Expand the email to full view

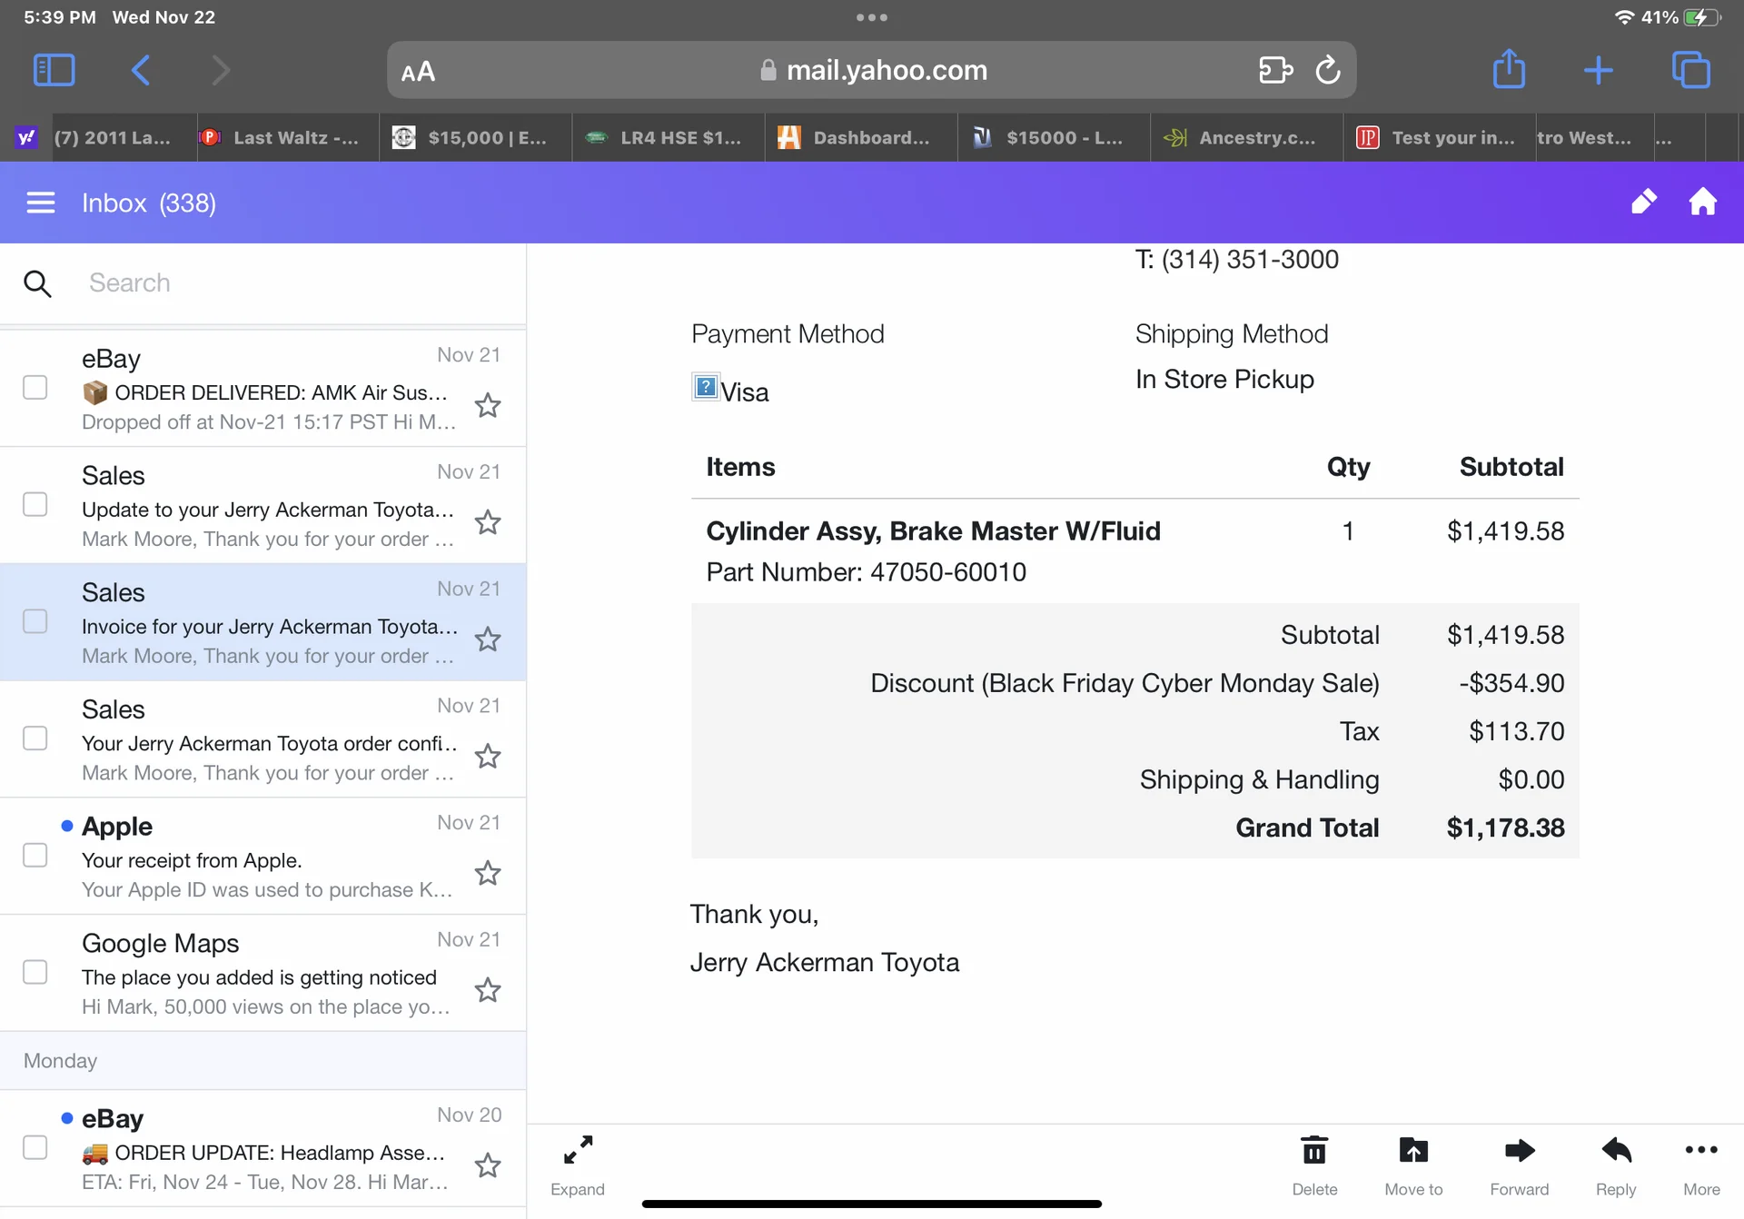tap(578, 1165)
